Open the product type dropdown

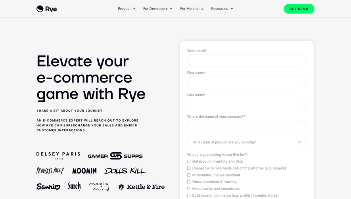tap(247, 142)
